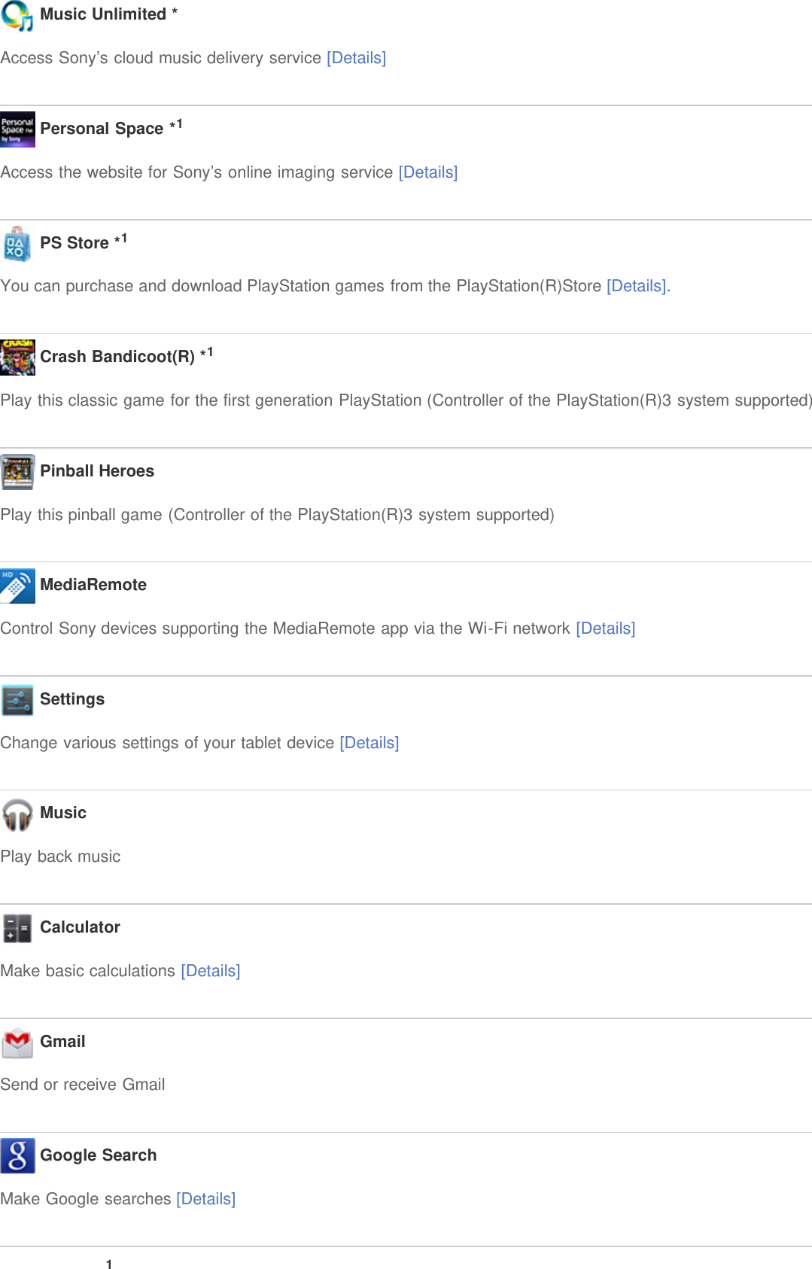Click the Personal Space app icon
Viewport: 812px width, 1269px height.
coord(17,129)
